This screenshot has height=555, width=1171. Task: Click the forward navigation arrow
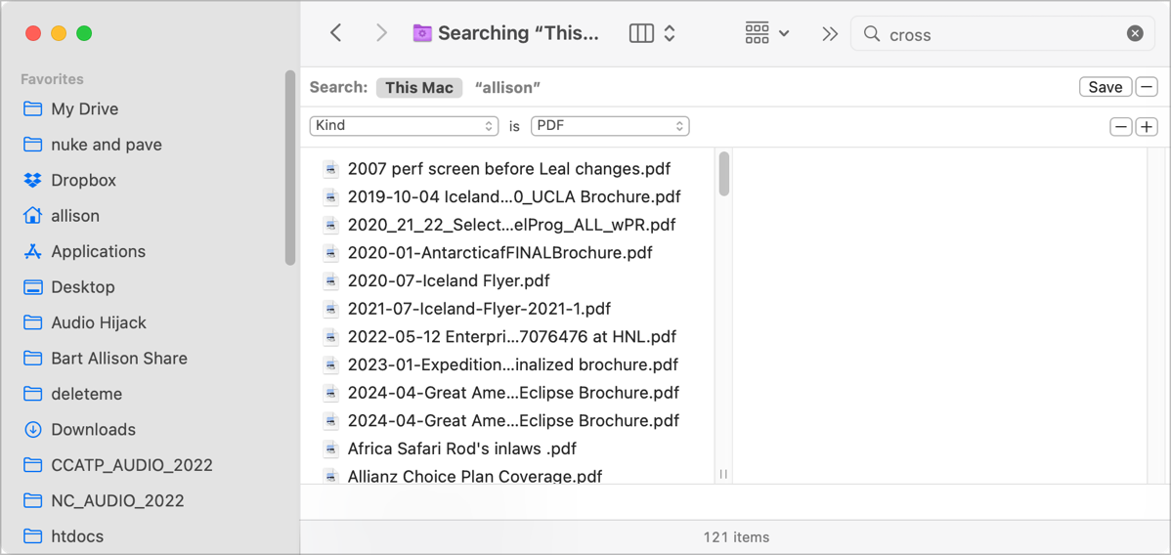pyautogui.click(x=381, y=33)
